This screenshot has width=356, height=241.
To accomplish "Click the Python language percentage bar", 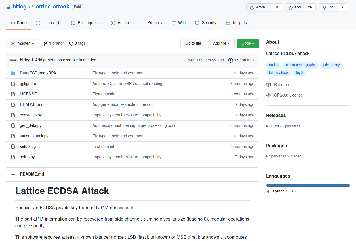I will (308, 185).
